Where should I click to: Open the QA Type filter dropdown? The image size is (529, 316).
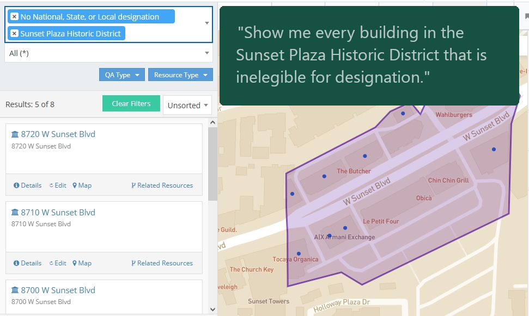pos(122,74)
